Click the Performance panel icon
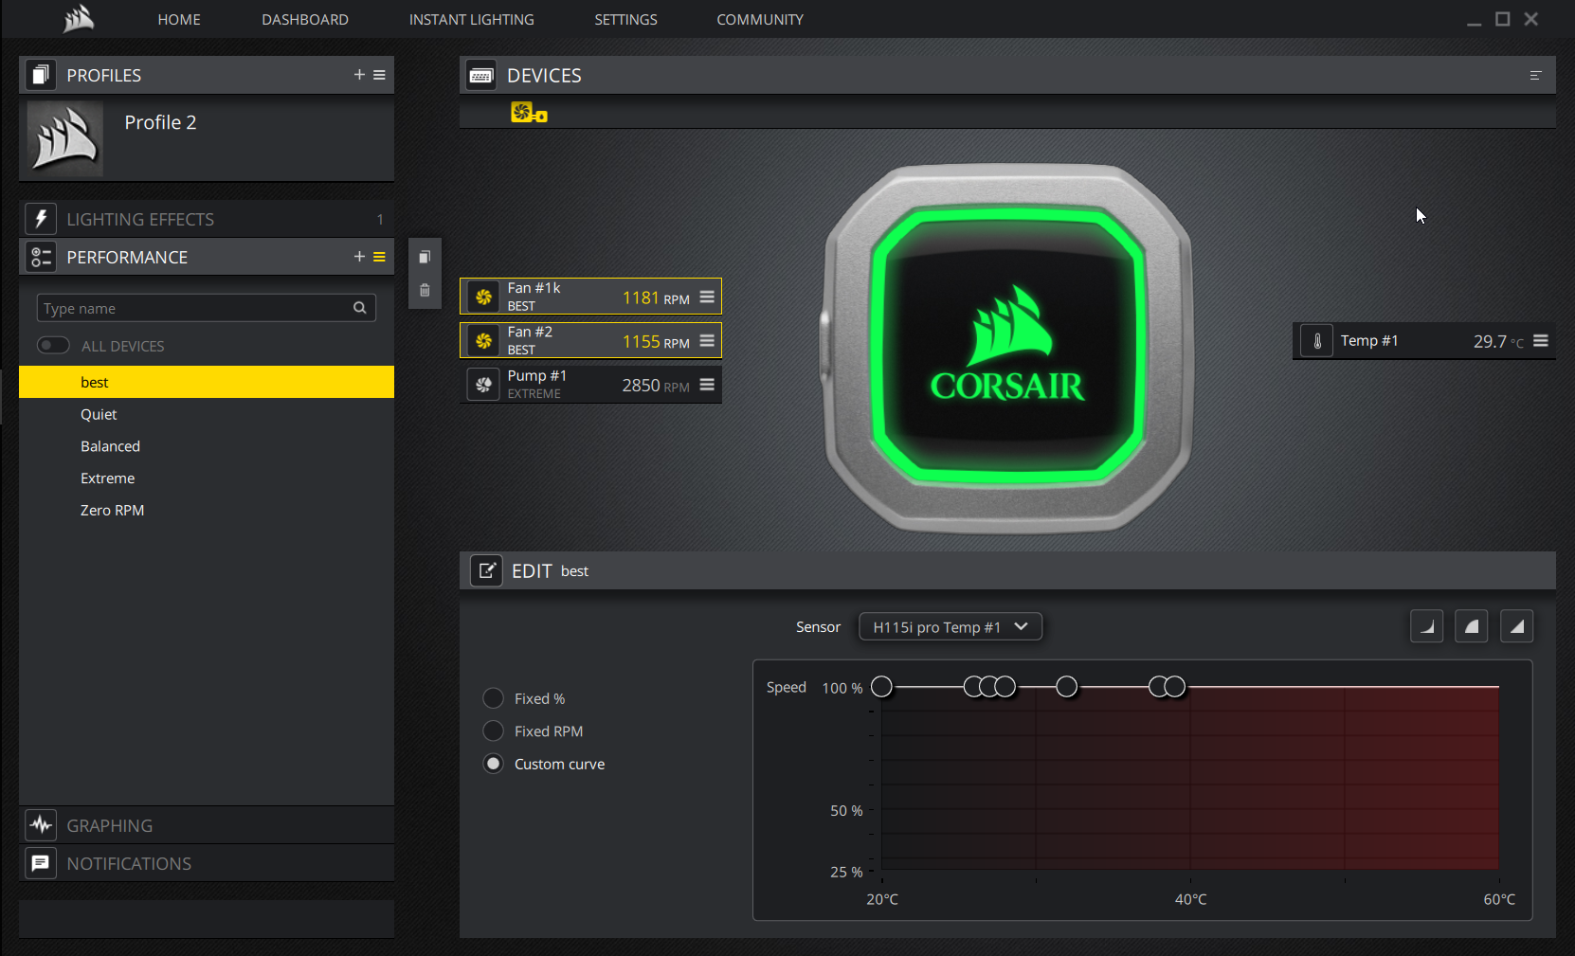 click(x=40, y=257)
